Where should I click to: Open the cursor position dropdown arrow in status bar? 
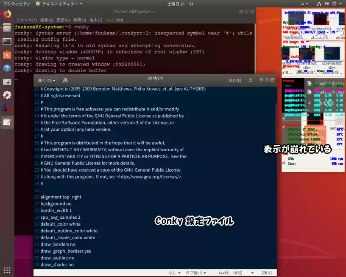point(252,273)
